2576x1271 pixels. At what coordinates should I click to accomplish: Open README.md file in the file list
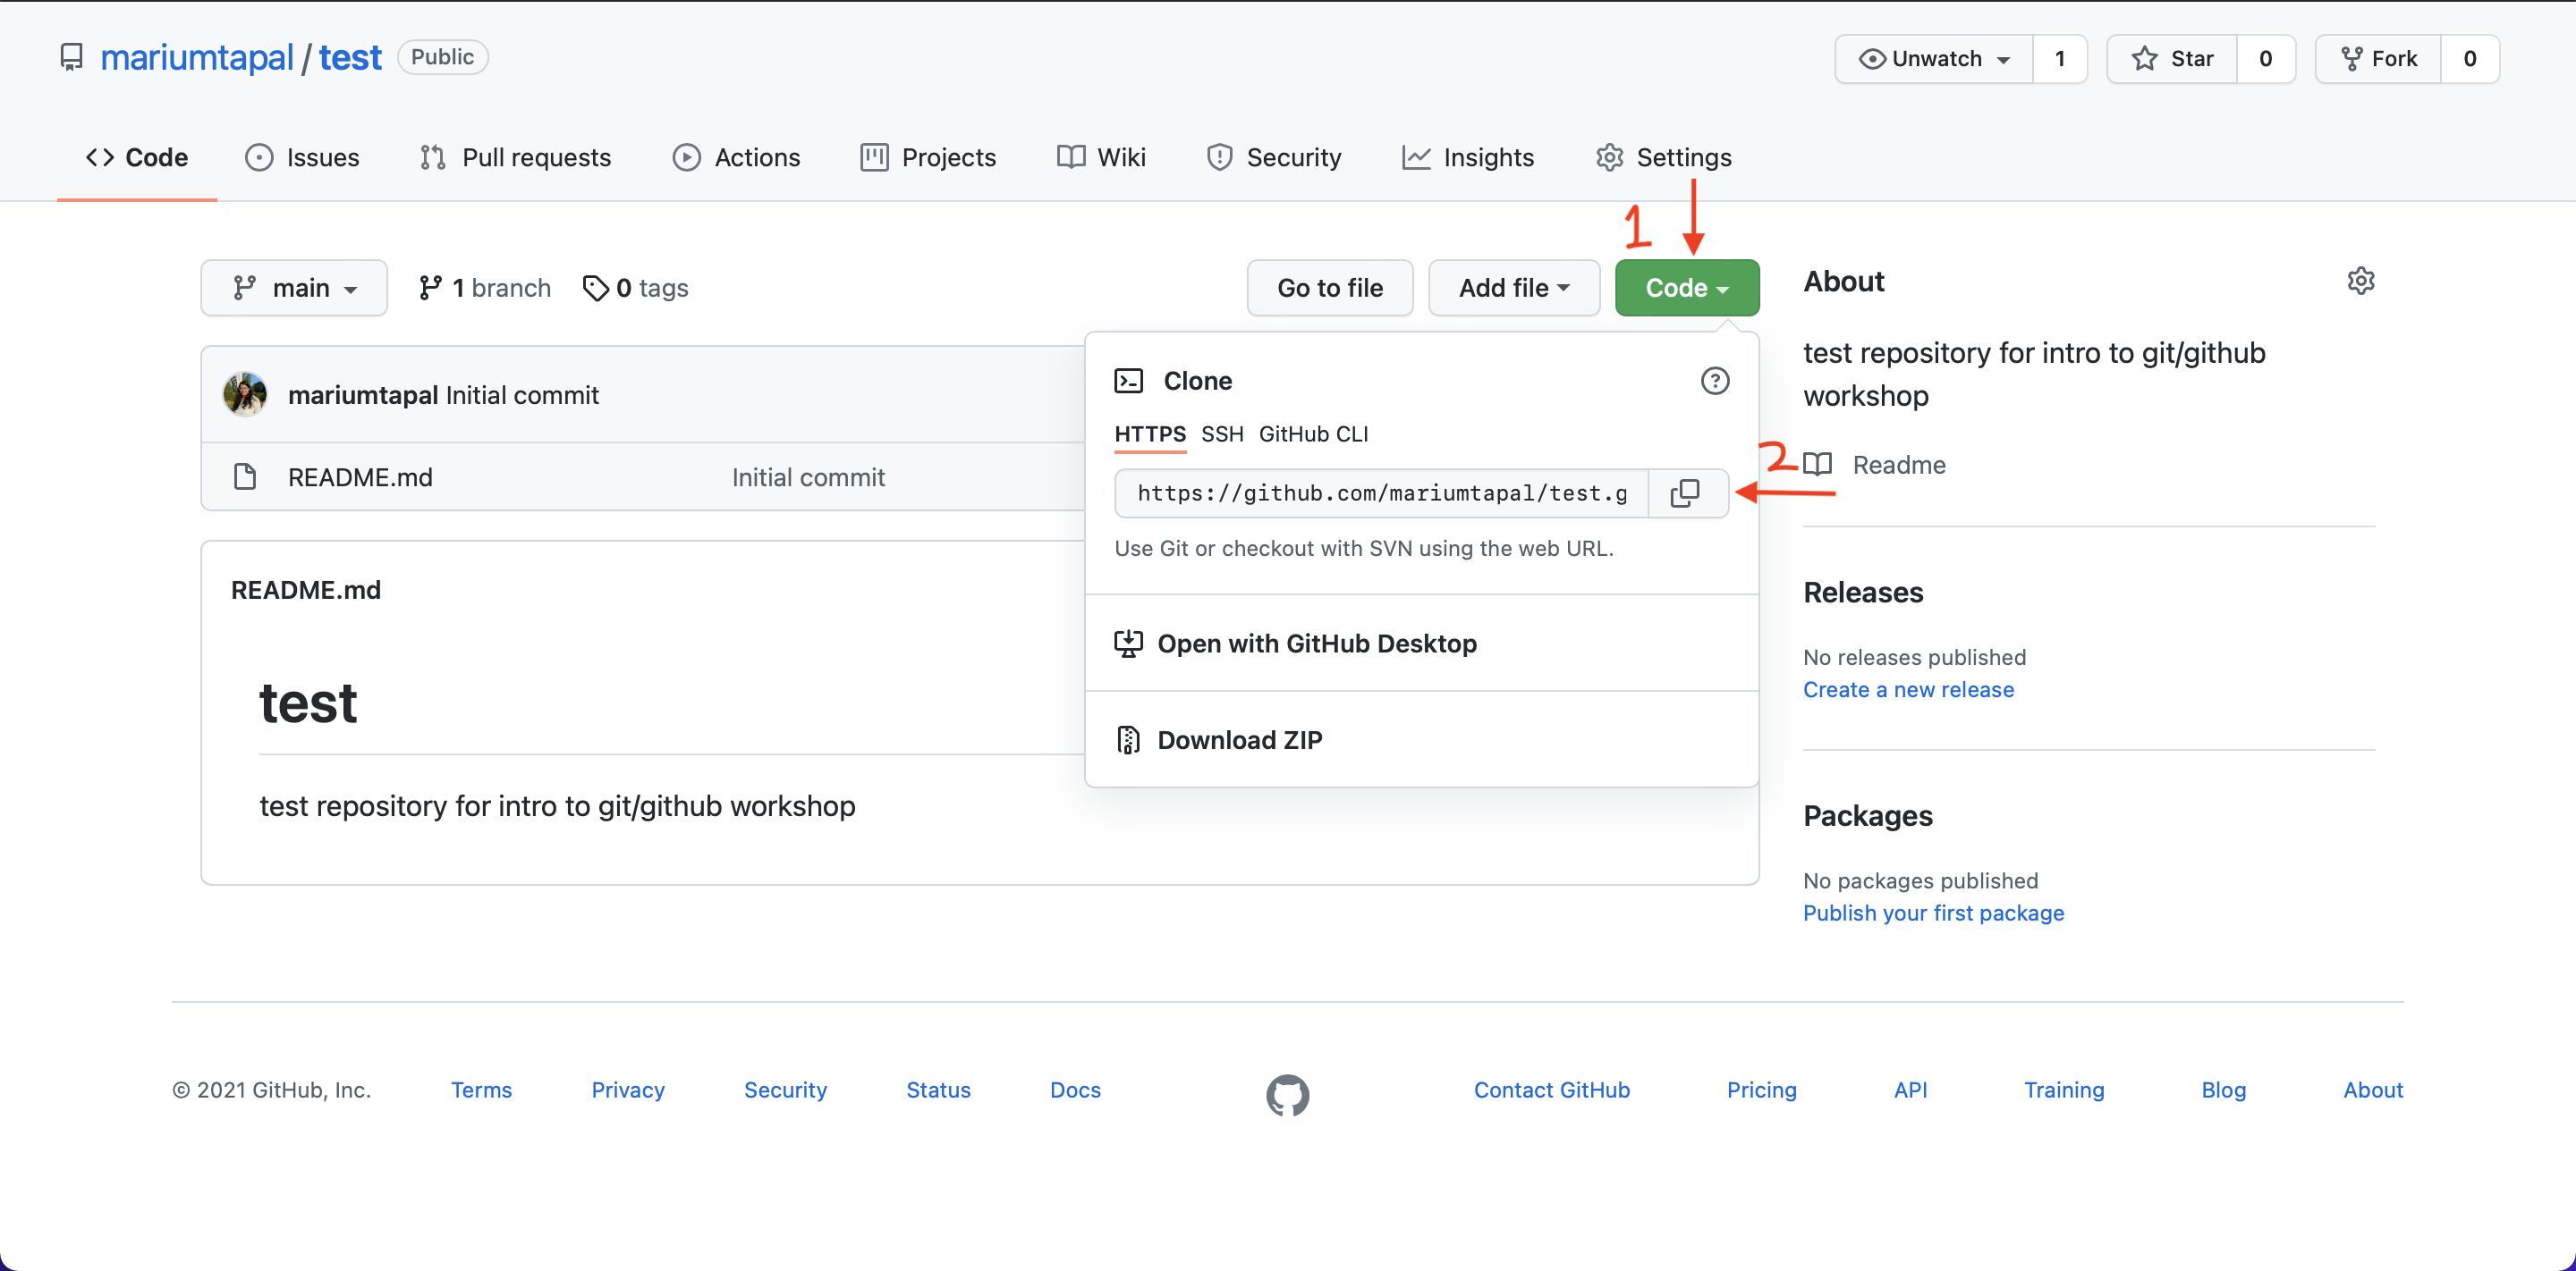point(360,477)
